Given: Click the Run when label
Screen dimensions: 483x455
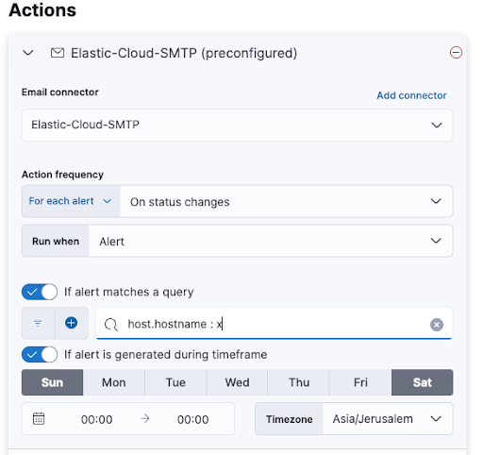Looking at the screenshot, I should click(56, 241).
